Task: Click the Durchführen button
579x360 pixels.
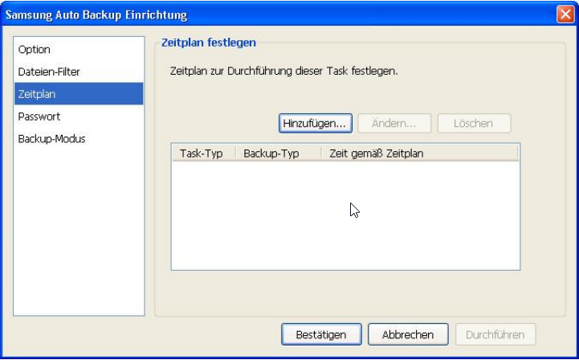Action: (x=495, y=334)
